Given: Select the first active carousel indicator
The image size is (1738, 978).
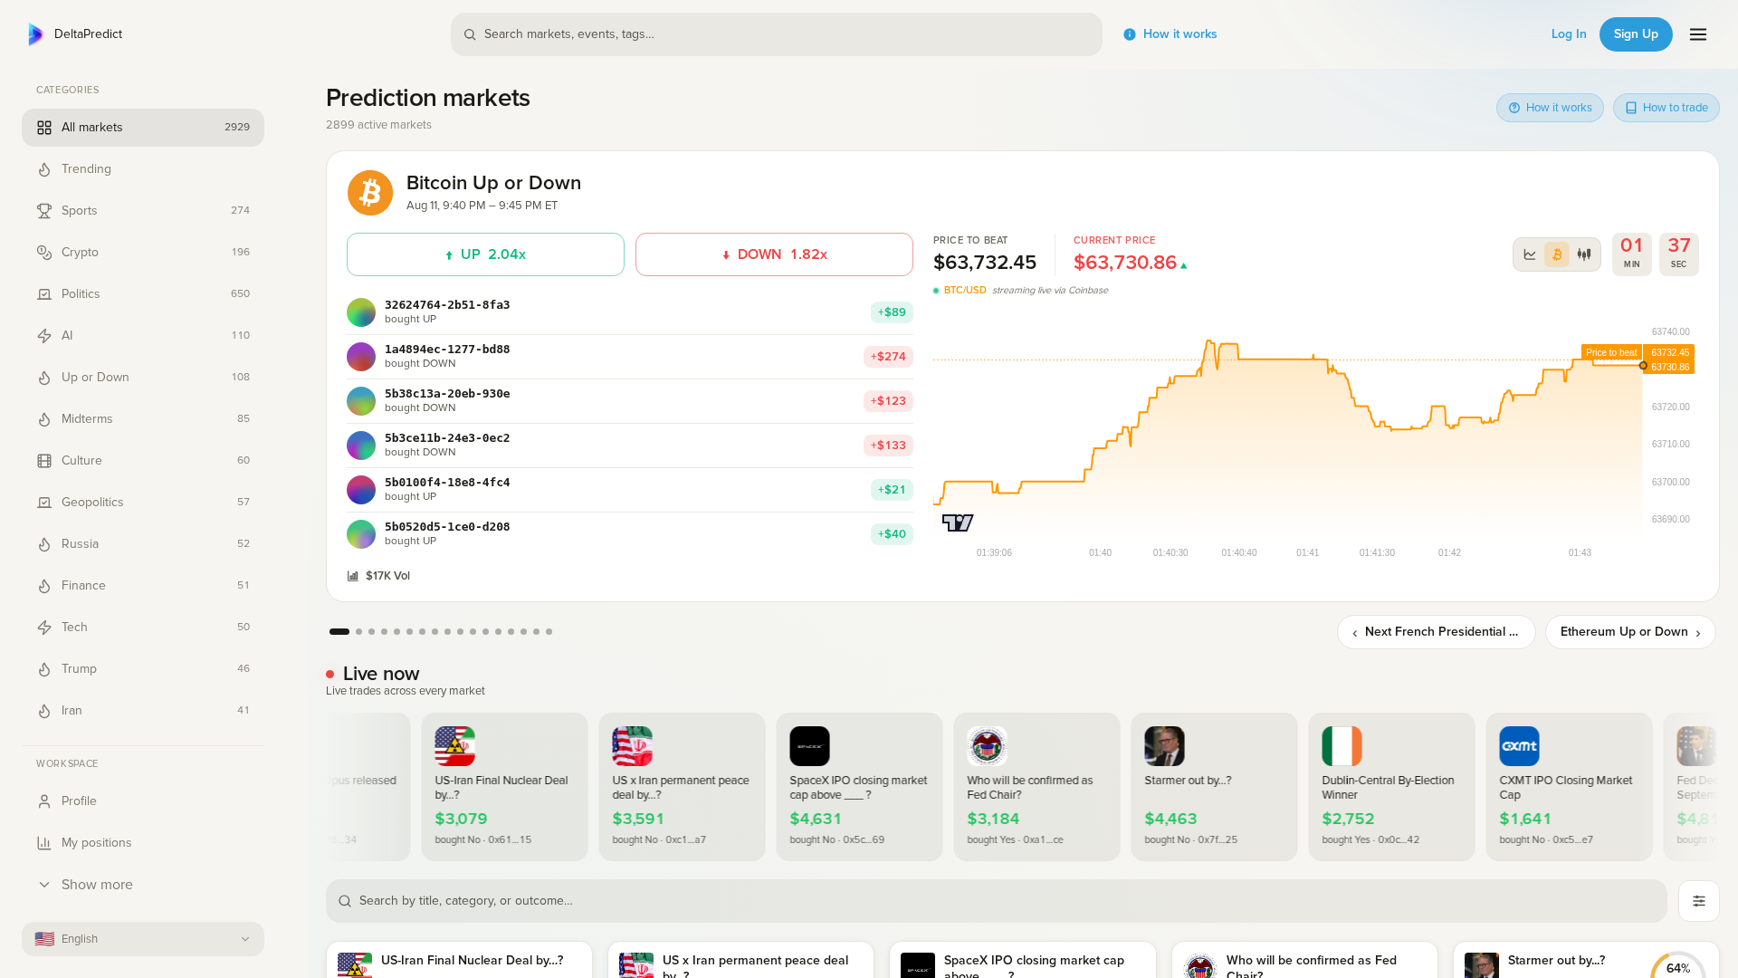Looking at the screenshot, I should (x=339, y=632).
